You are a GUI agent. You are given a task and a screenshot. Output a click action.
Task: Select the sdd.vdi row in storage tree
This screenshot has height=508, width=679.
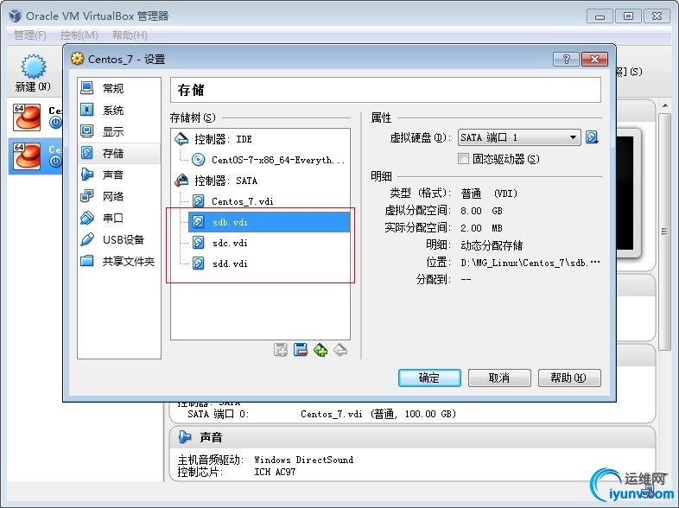pyautogui.click(x=270, y=264)
